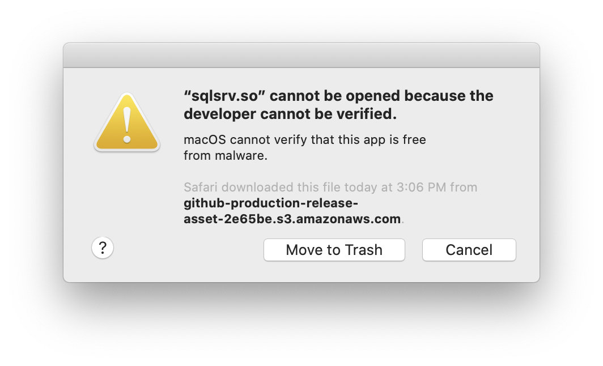Click the Move to Trash button
Image resolution: width=603 pixels, height=366 pixels.
(334, 249)
